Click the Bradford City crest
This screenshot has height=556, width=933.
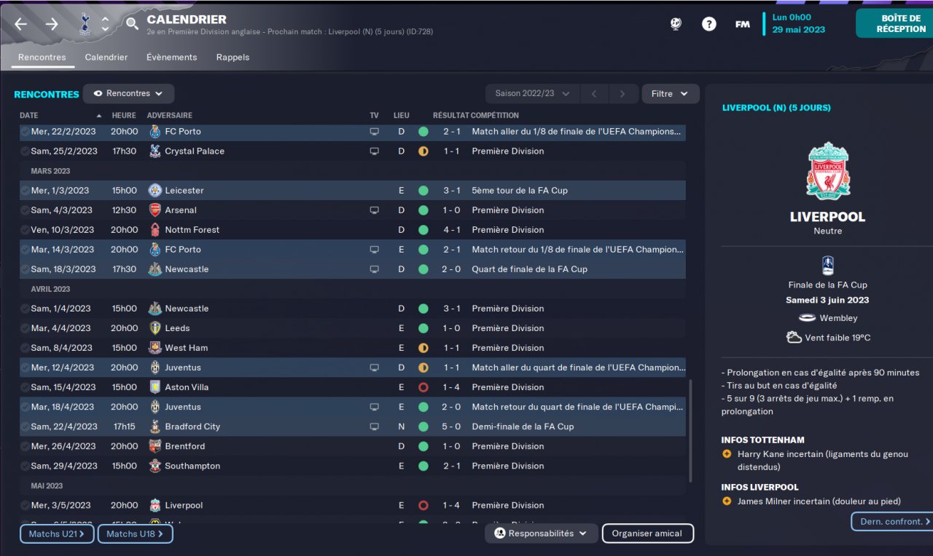tap(155, 426)
